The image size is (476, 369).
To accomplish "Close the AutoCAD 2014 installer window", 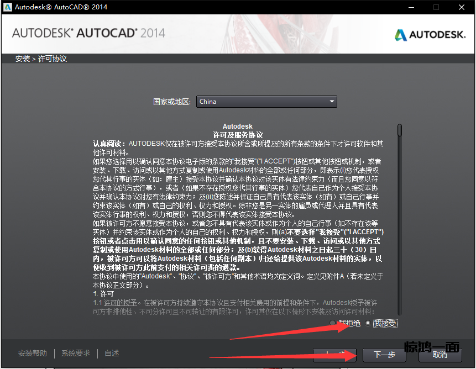I will 461,7.
